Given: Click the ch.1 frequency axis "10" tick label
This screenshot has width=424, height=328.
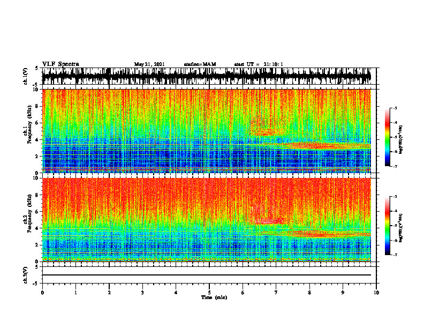Looking at the screenshot, I should tap(36, 90).
